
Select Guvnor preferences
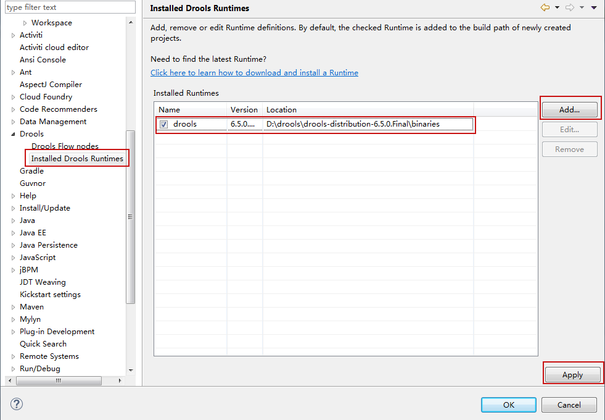33,183
